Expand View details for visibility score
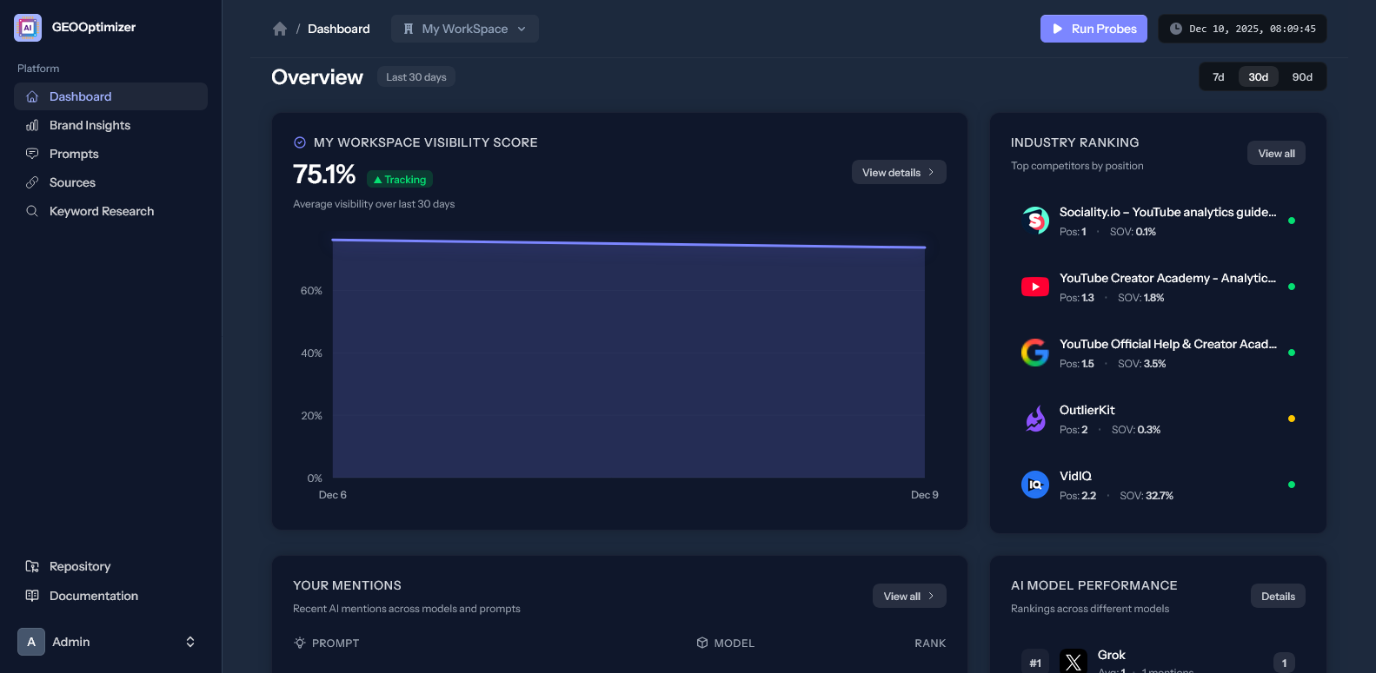The image size is (1376, 673). point(898,173)
